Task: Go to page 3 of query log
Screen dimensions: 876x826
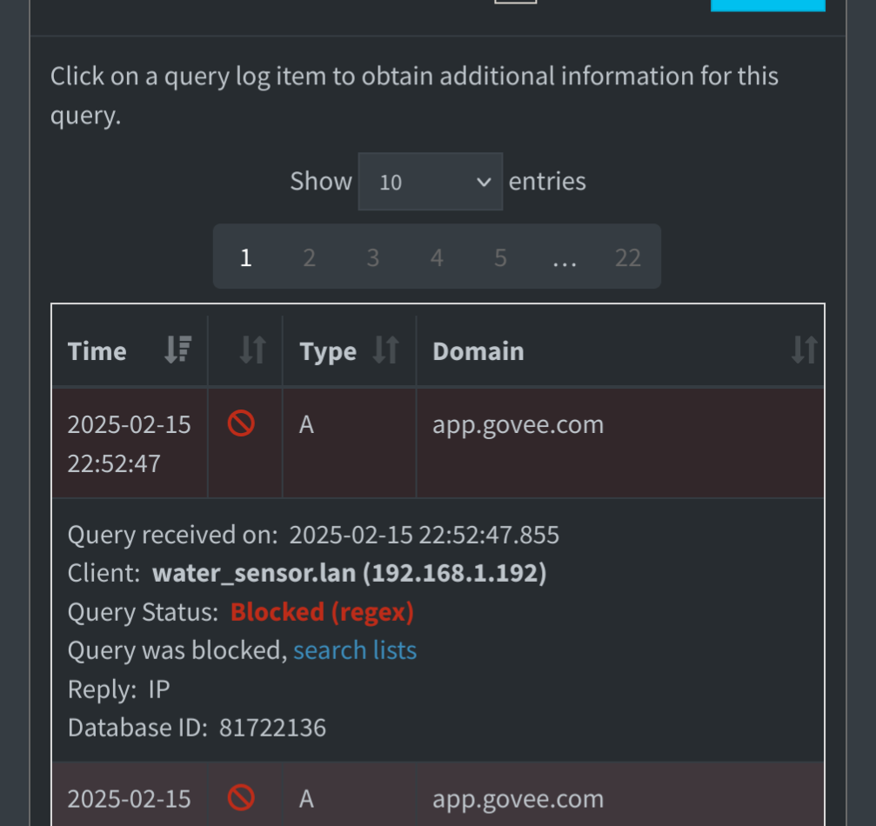Action: click(x=373, y=256)
